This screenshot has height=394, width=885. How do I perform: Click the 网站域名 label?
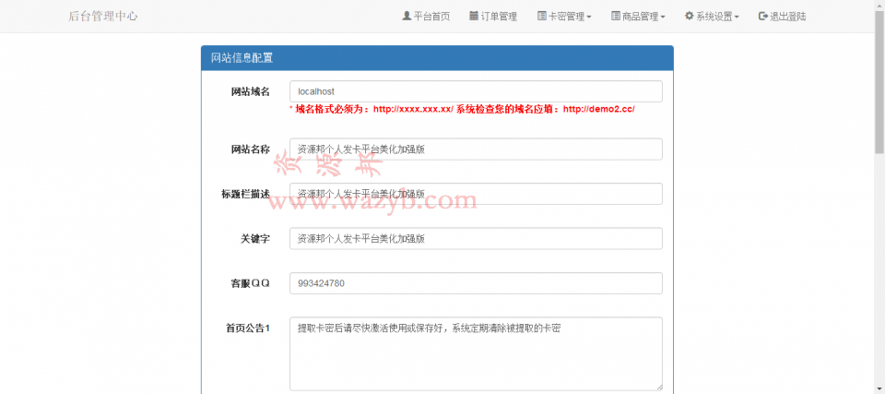[251, 91]
